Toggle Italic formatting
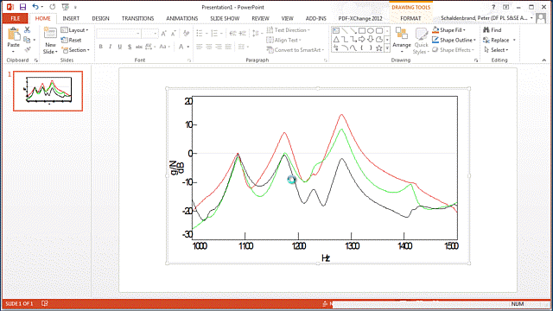The width and height of the screenshot is (553, 311). pos(111,47)
